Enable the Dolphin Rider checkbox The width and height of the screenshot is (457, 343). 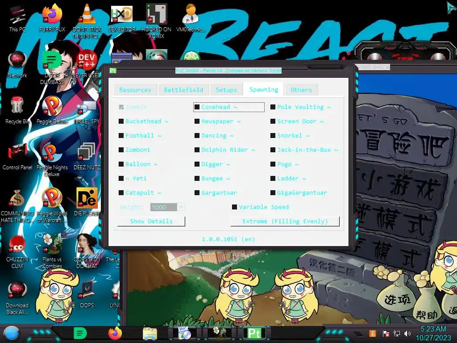click(197, 150)
